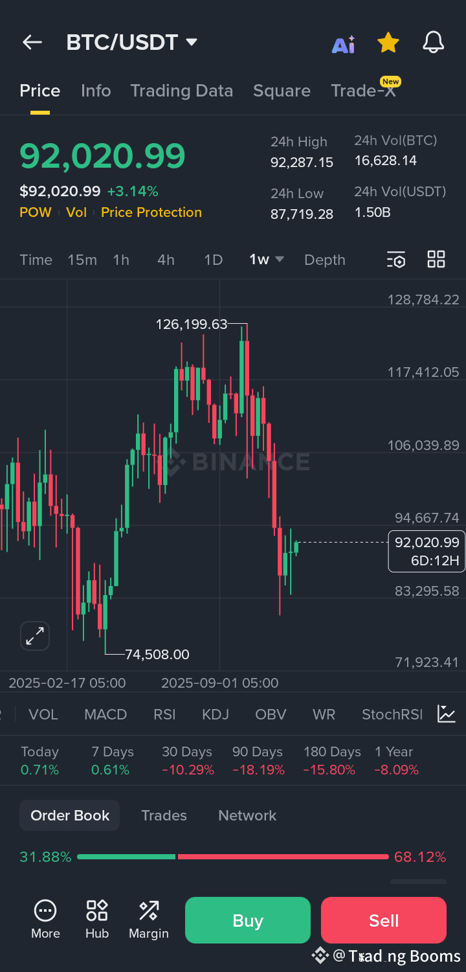This screenshot has width=466, height=972.
Task: Tap the Vol tag
Action: (76, 212)
